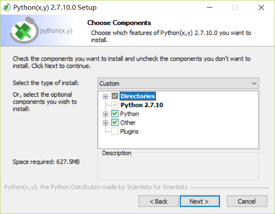This screenshot has height=214, width=275.
Task: Click the Choose Components heading
Action: (x=119, y=23)
